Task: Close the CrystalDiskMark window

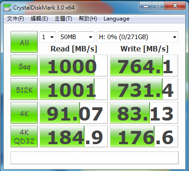Action: click(175, 6)
